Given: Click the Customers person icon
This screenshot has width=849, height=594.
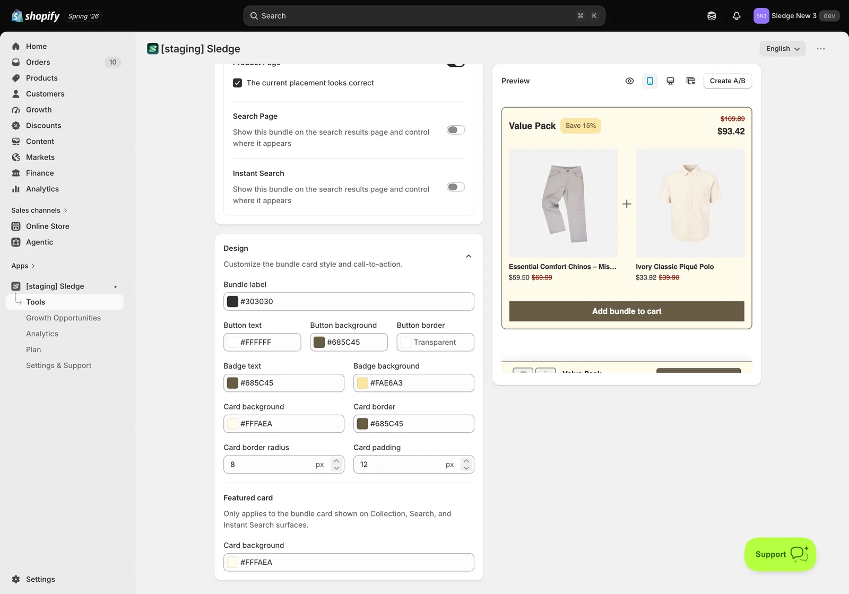Looking at the screenshot, I should tap(16, 94).
